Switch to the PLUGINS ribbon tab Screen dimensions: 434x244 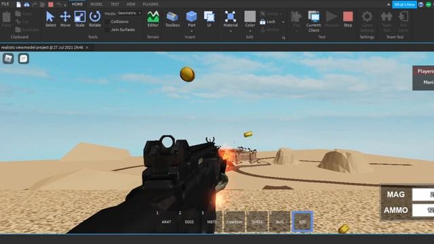click(151, 4)
